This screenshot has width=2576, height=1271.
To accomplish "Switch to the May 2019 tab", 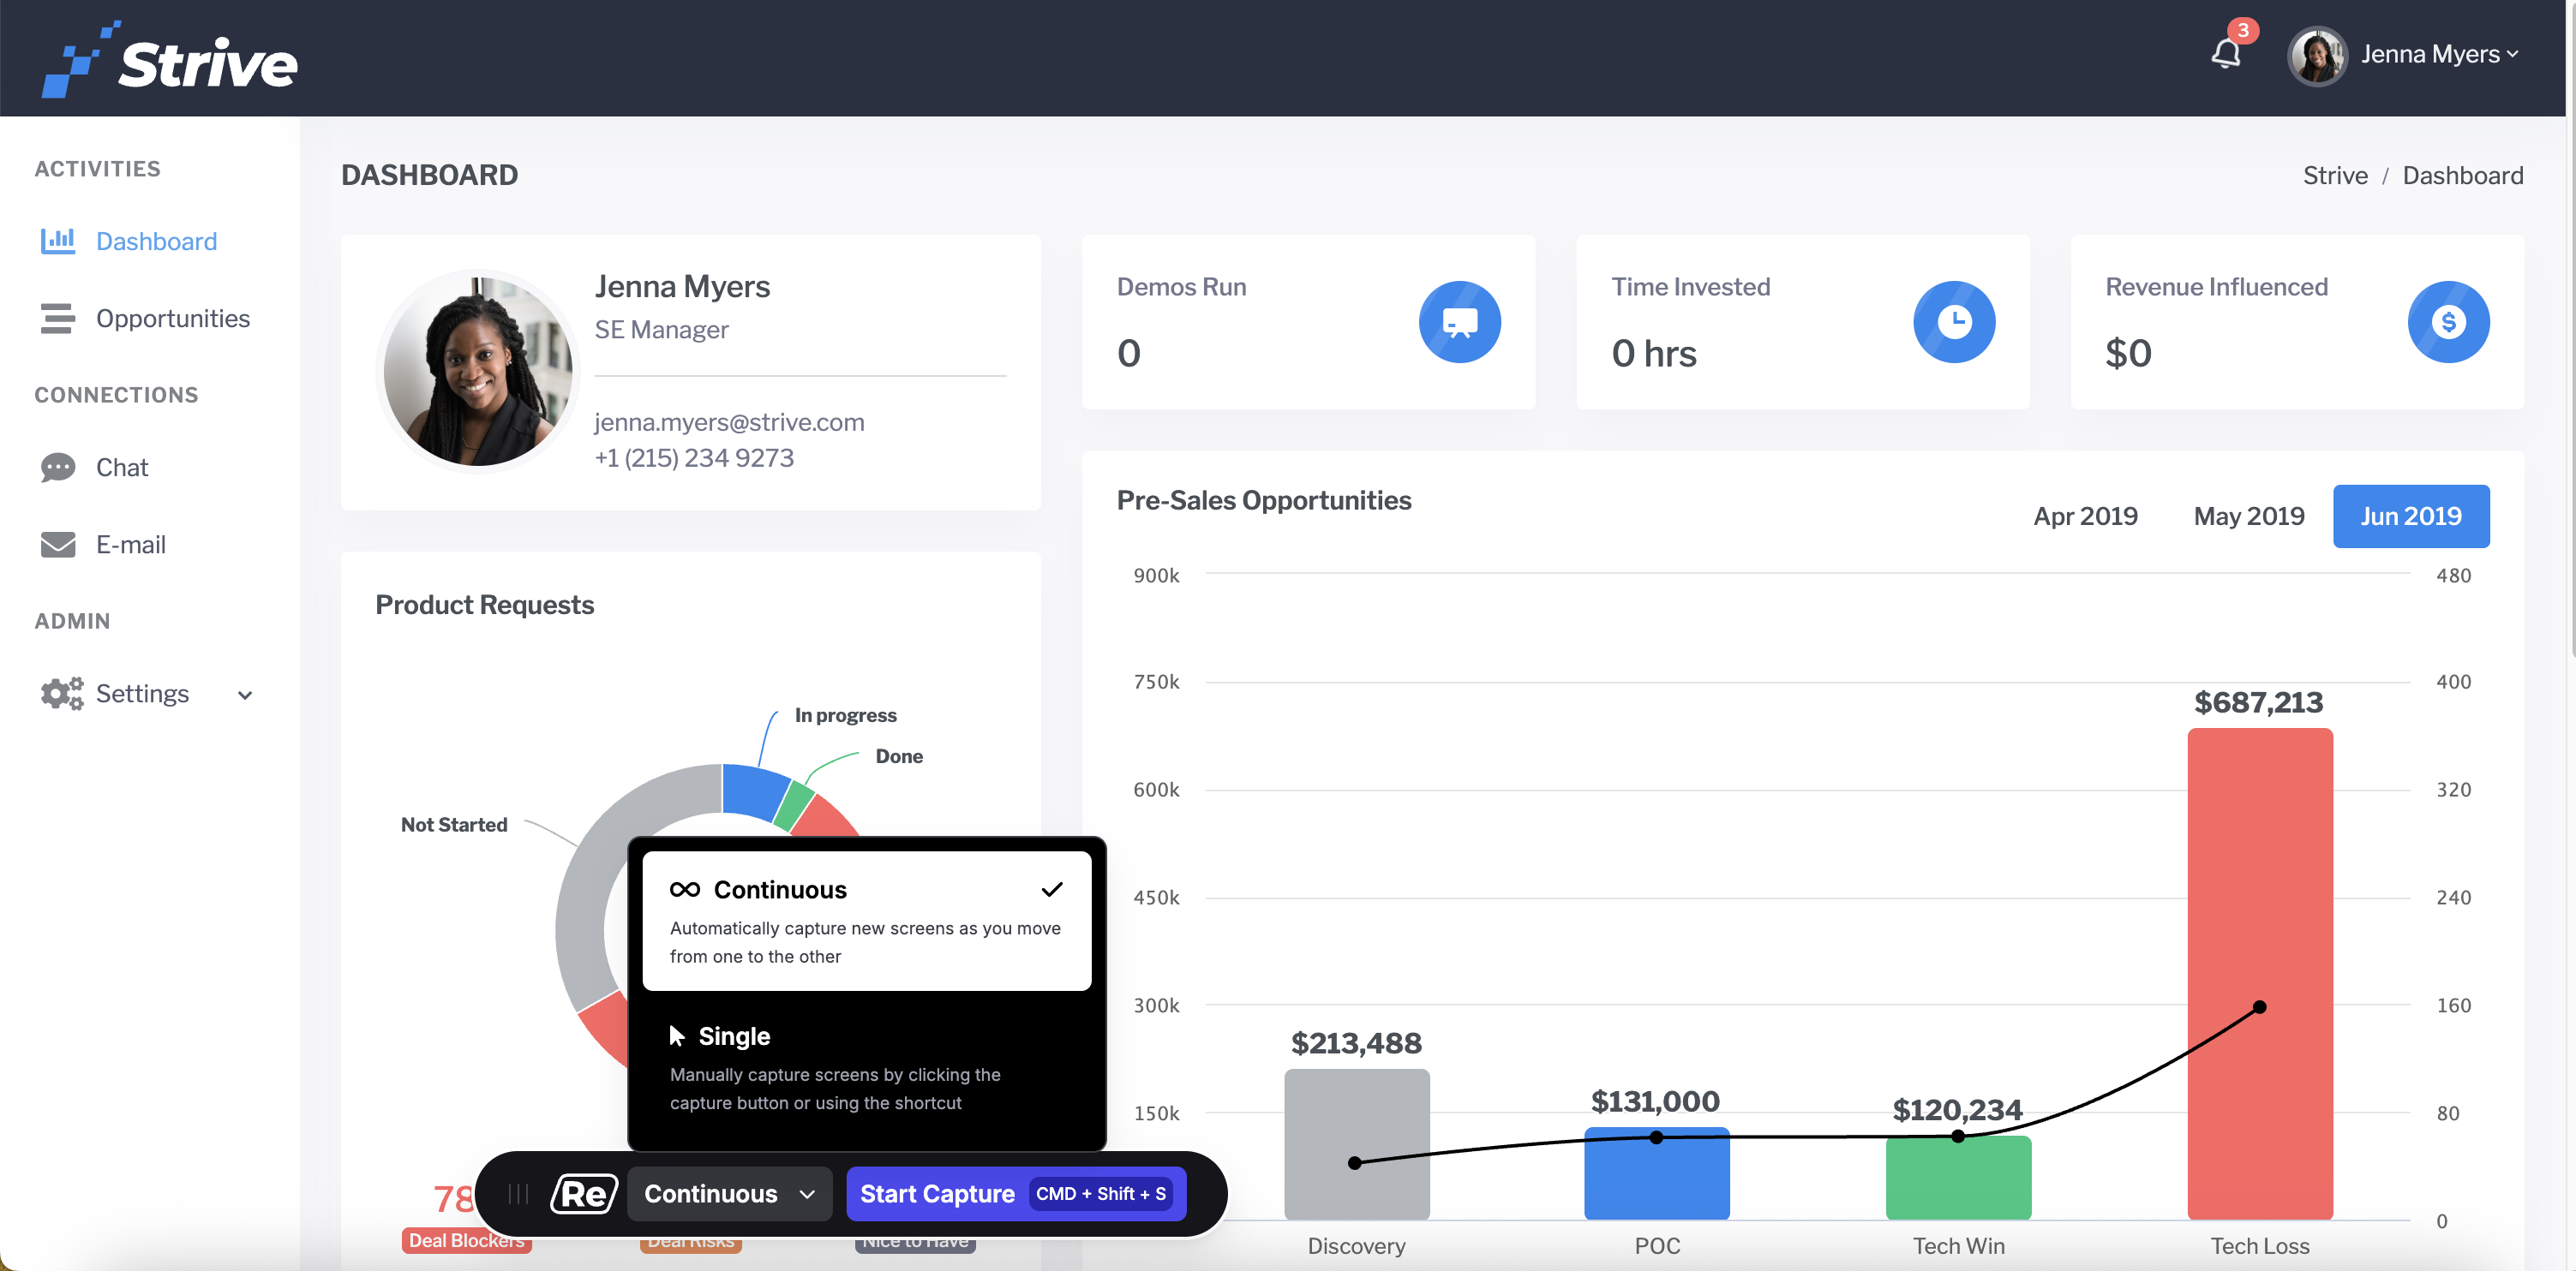I will pos(2248,516).
